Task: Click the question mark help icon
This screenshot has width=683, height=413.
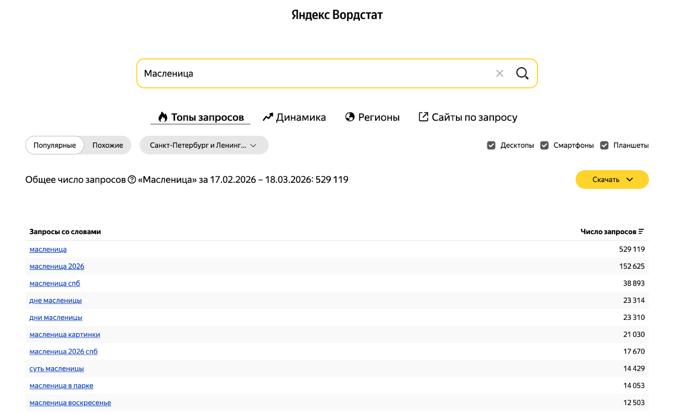Action: pos(132,180)
